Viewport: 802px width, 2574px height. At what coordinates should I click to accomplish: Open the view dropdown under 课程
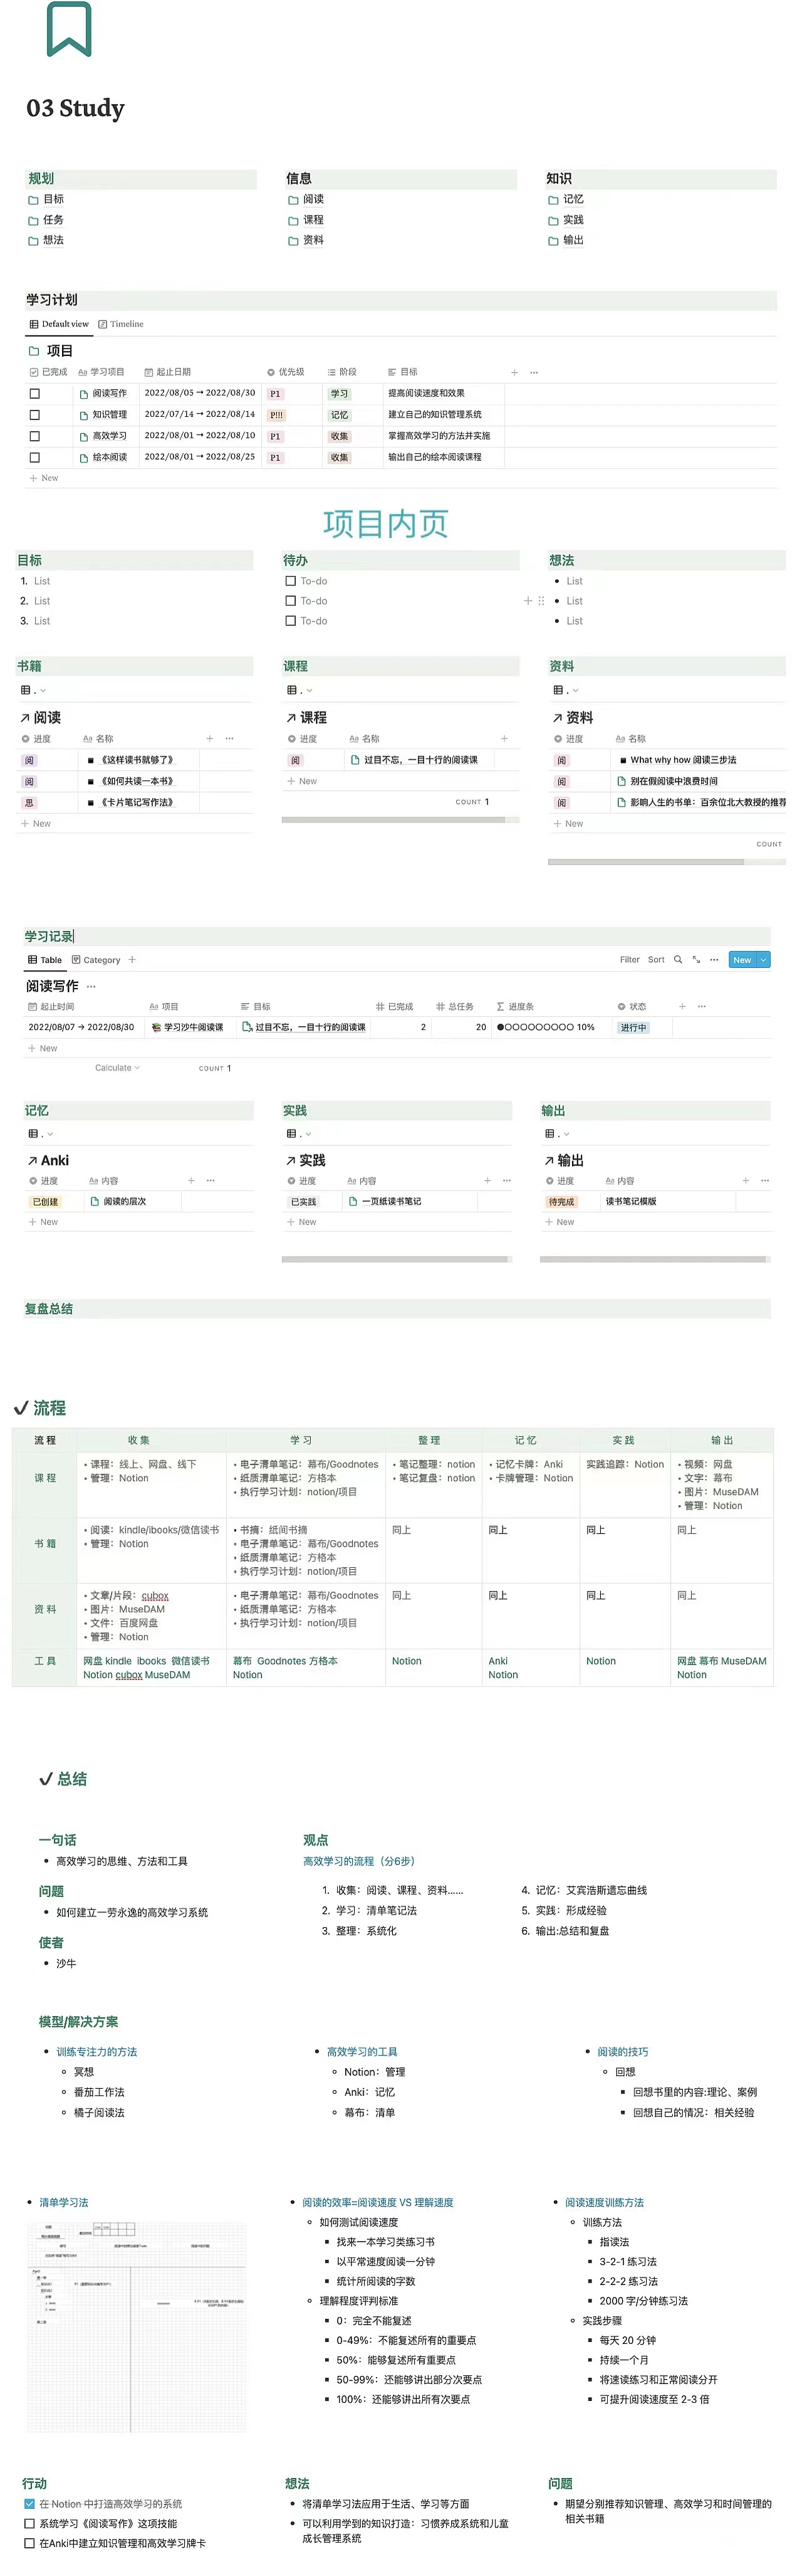tap(299, 690)
